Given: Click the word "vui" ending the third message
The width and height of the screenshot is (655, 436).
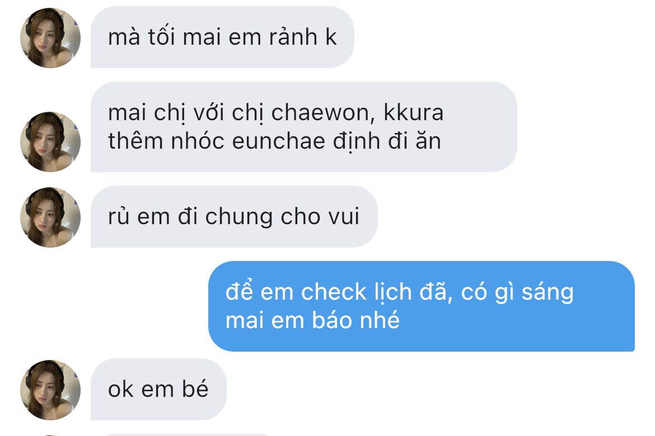Looking at the screenshot, I should tap(344, 216).
